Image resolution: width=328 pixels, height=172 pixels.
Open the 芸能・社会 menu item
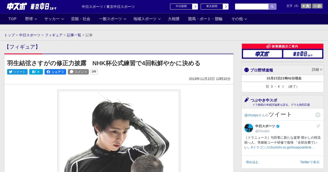coord(81,19)
